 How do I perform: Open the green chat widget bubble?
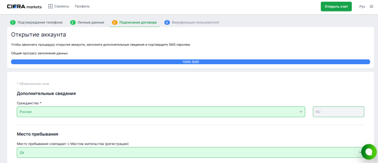[x=369, y=152]
